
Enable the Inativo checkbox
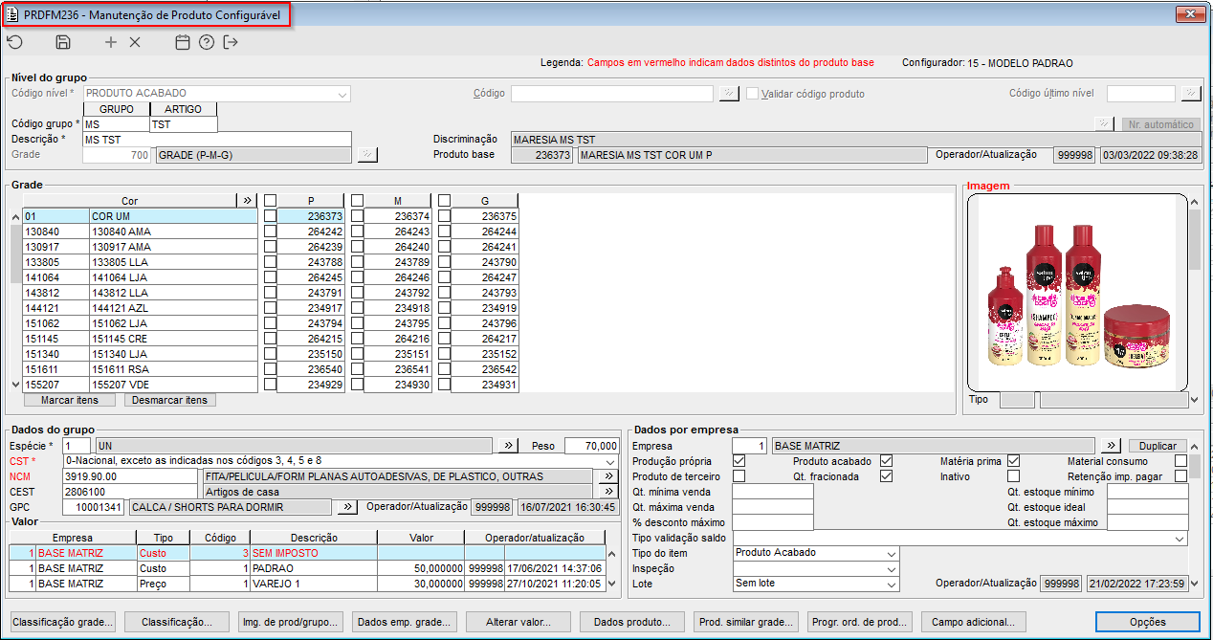click(1014, 476)
